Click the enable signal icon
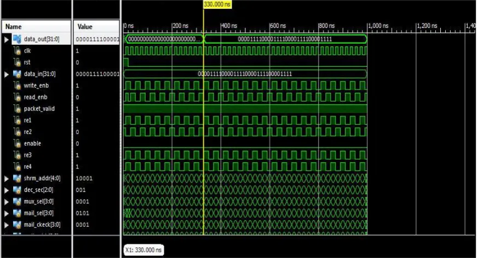478x258 pixels. coord(17,143)
